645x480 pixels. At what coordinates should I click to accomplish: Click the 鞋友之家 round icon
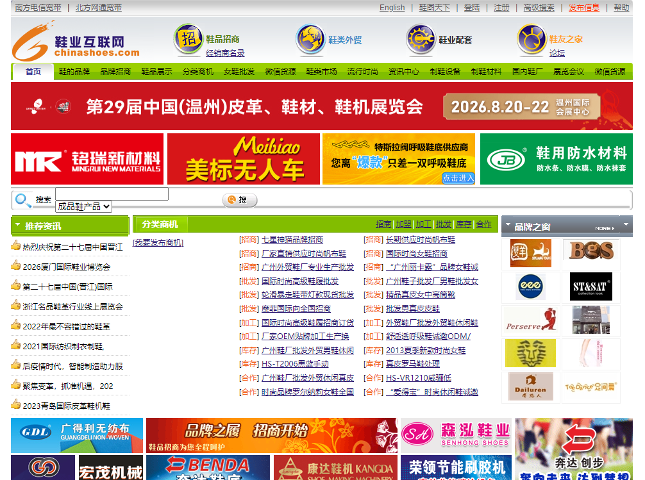(532, 40)
